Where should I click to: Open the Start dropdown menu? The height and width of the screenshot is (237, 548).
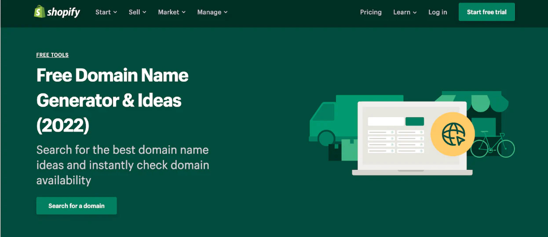[106, 12]
